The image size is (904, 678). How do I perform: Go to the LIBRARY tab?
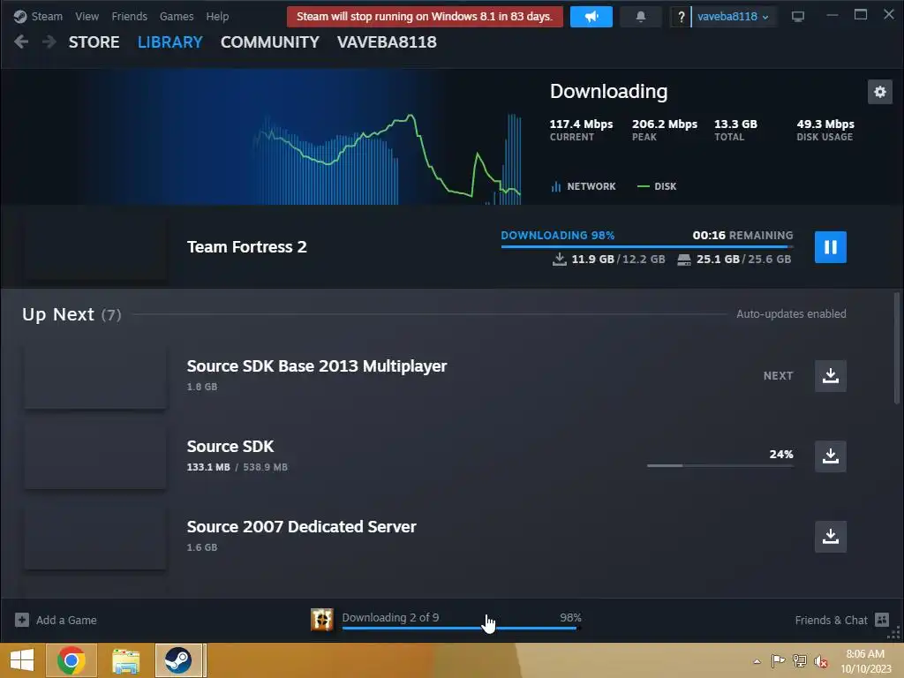pos(170,42)
